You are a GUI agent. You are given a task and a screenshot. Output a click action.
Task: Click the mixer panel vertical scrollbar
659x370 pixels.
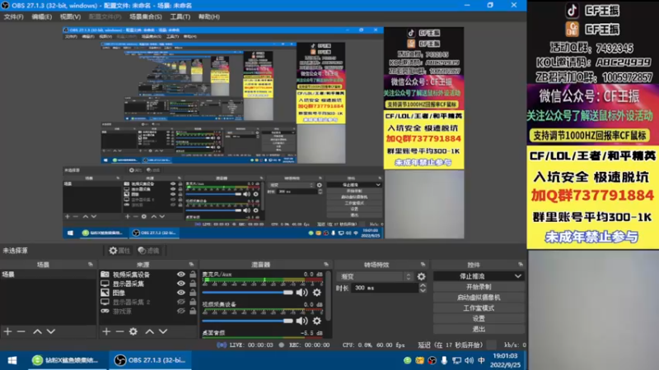coord(328,296)
